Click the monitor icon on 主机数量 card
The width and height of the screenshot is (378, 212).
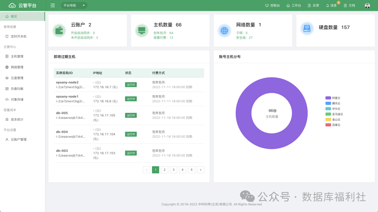click(x=142, y=31)
